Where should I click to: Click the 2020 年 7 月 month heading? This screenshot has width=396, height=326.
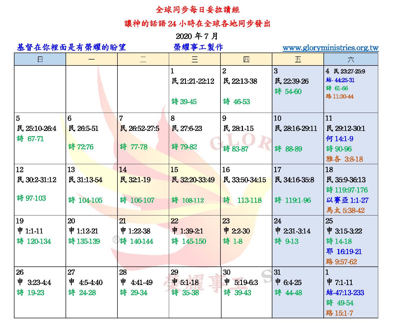(x=197, y=36)
